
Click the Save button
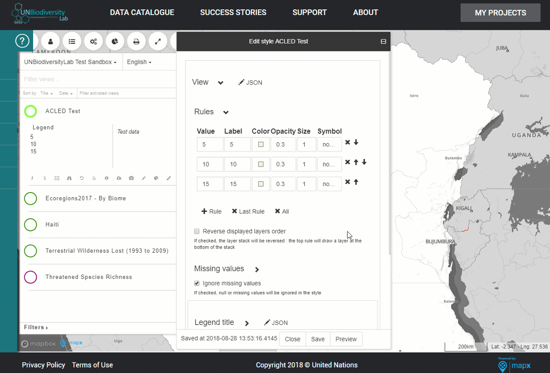tap(318, 339)
